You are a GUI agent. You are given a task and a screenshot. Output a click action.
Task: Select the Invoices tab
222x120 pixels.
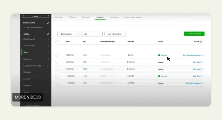coord(100,17)
